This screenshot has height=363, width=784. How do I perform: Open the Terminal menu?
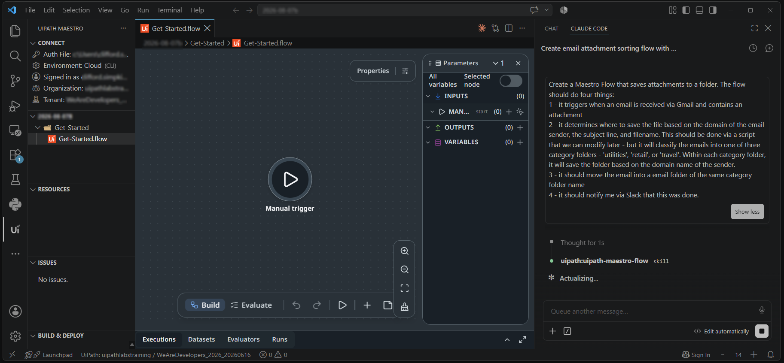coord(169,10)
